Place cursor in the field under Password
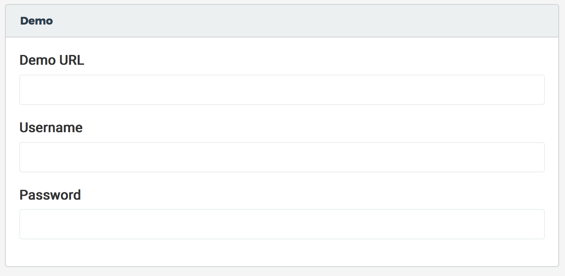 click(x=282, y=224)
